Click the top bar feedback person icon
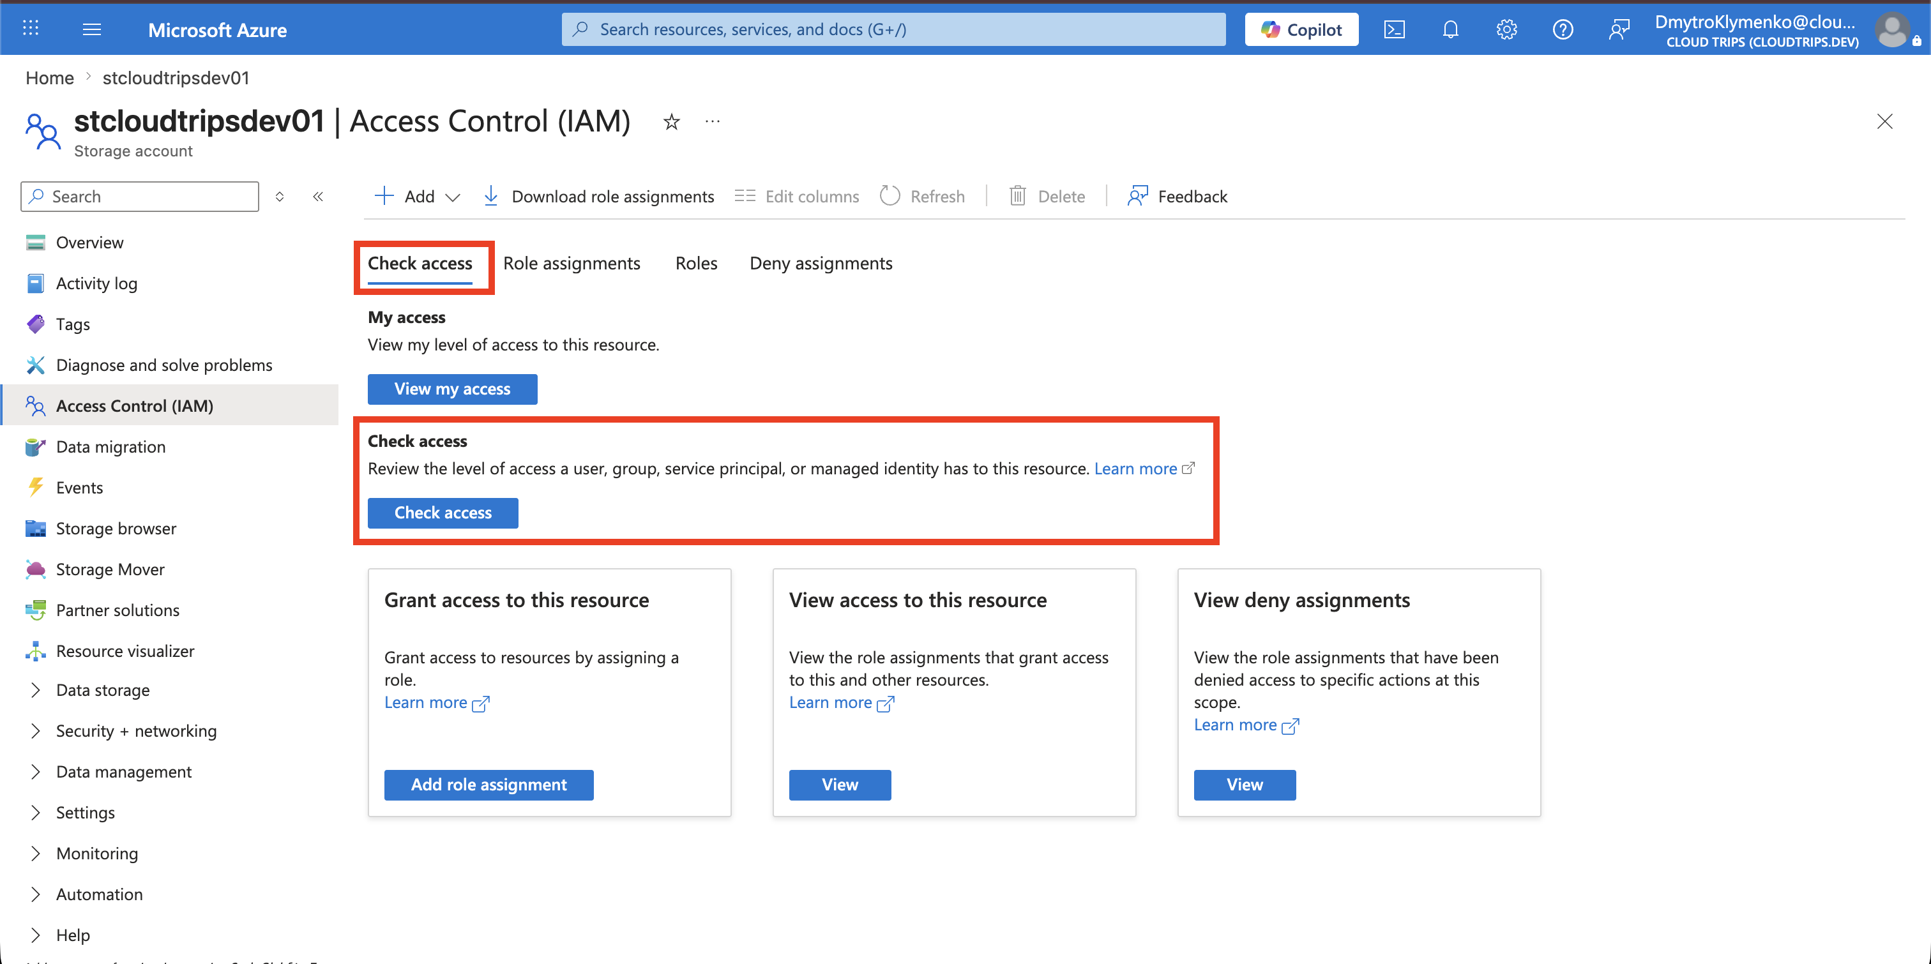1931x964 pixels. 1619,29
